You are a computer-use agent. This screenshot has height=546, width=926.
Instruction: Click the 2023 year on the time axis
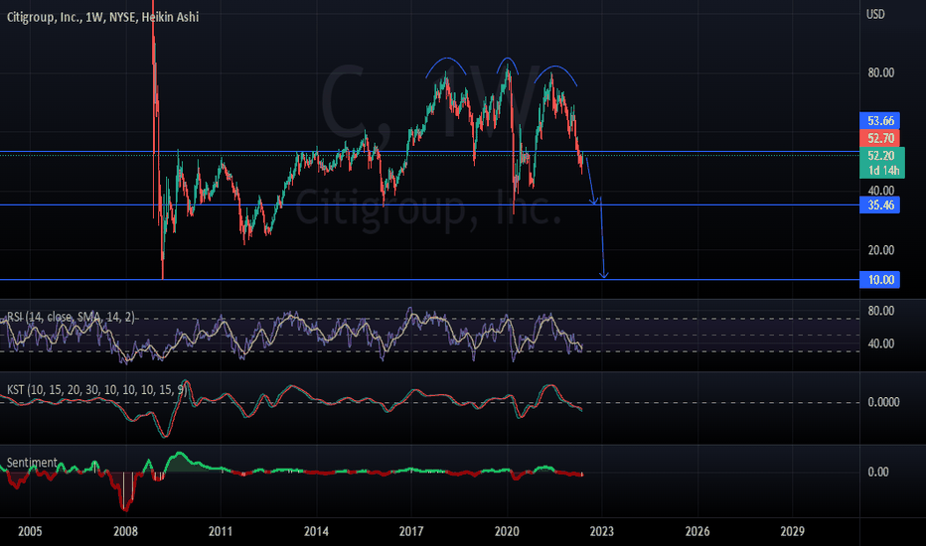coord(602,531)
